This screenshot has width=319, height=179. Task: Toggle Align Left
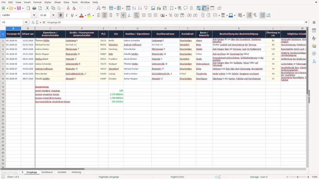point(99,15)
